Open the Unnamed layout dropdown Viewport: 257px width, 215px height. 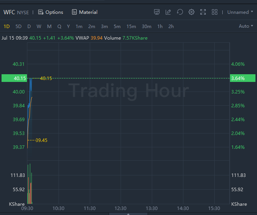240,12
